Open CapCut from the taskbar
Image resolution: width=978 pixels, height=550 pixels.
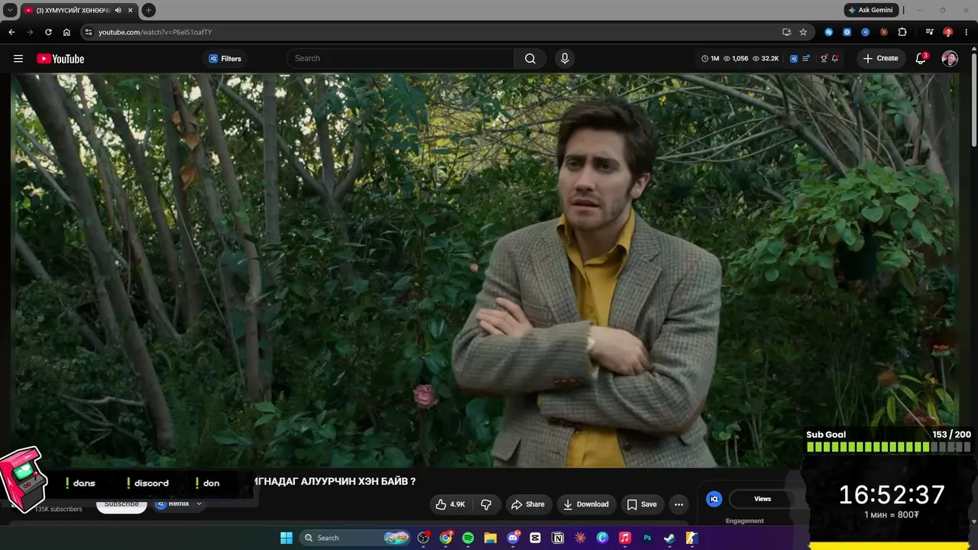[535, 538]
